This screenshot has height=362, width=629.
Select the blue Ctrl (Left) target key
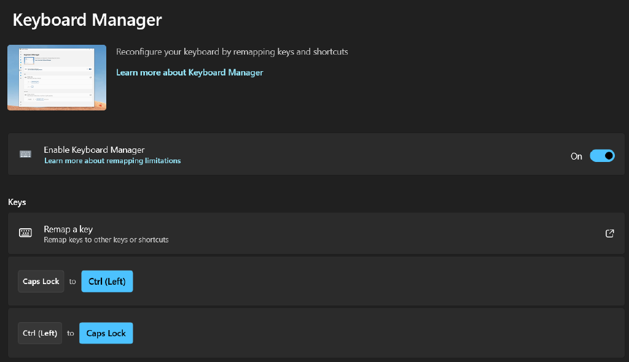point(107,282)
